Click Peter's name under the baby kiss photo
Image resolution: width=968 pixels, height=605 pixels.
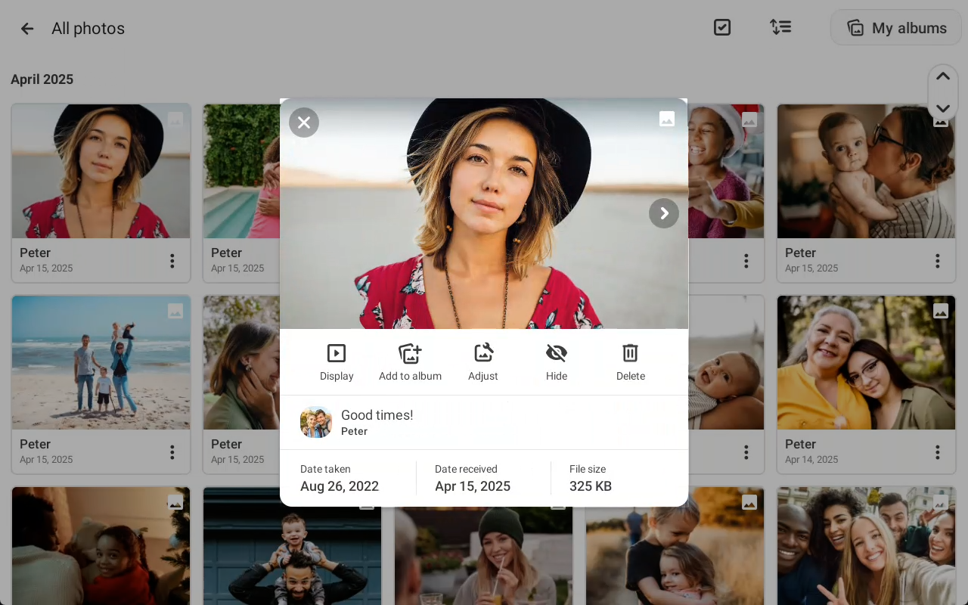[x=800, y=253]
